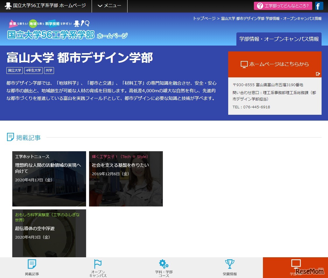Click the 受賞情報 trophy icon
328x278 pixels.
pos(230,264)
